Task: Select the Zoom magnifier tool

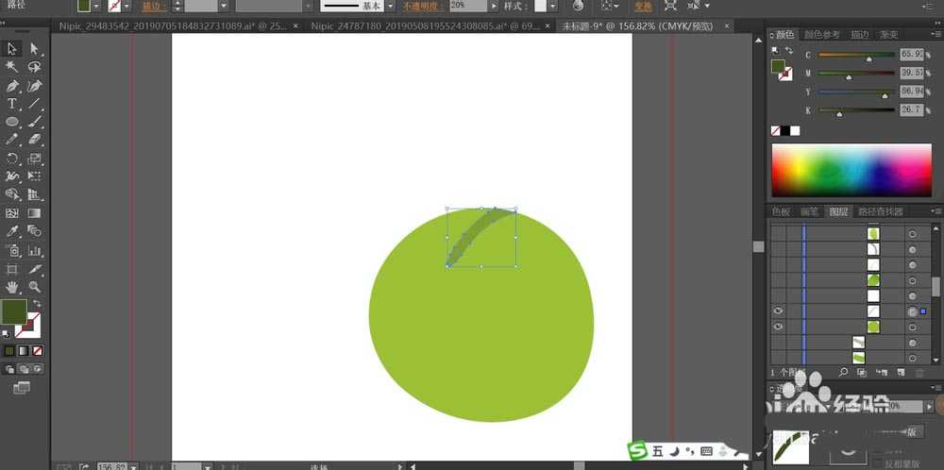Action: tap(35, 286)
